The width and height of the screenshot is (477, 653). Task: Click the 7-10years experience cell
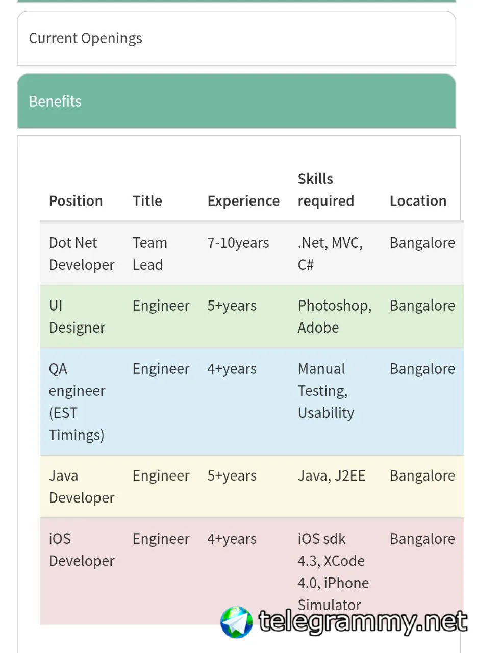click(238, 243)
